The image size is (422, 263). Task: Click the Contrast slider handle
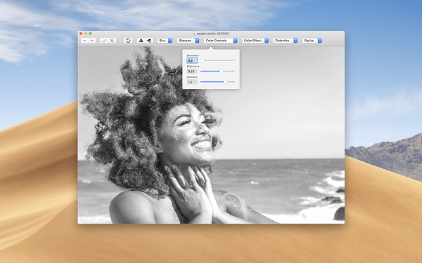[x=225, y=82]
